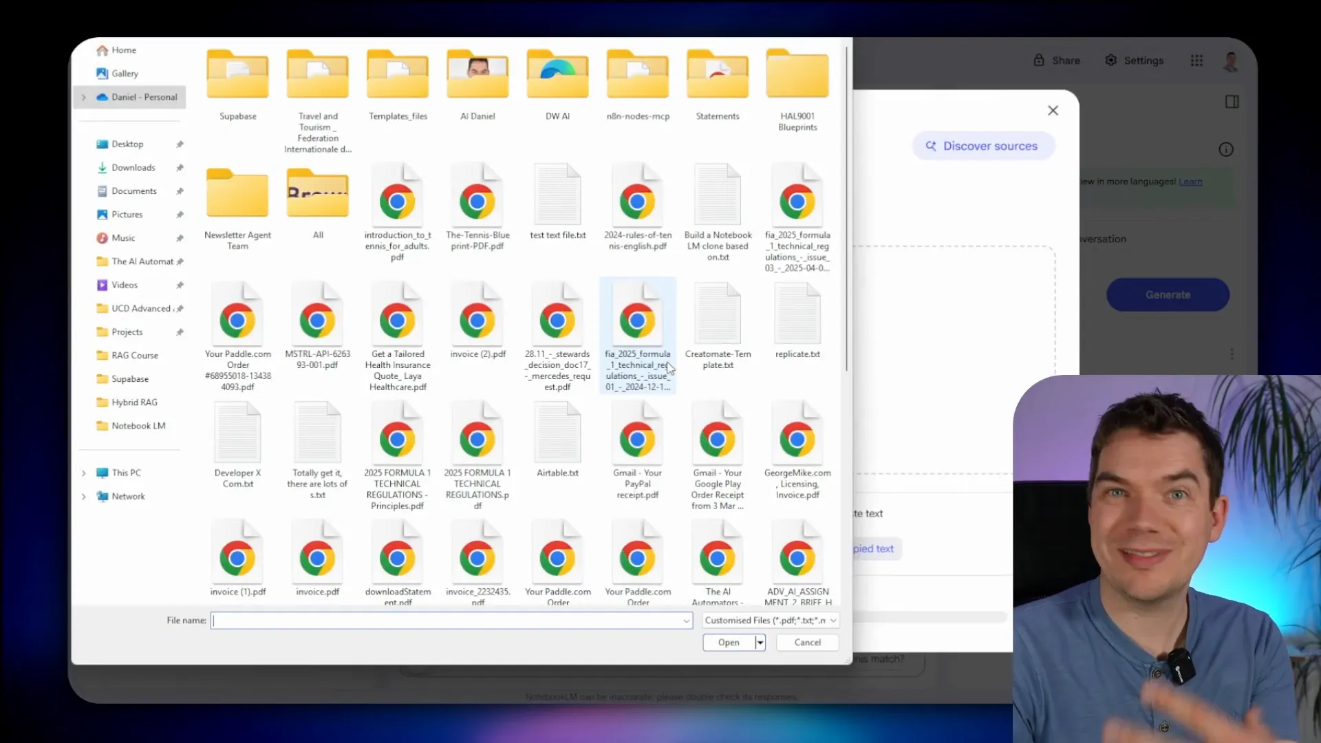Open the Supabase folder in file grid

[237, 84]
